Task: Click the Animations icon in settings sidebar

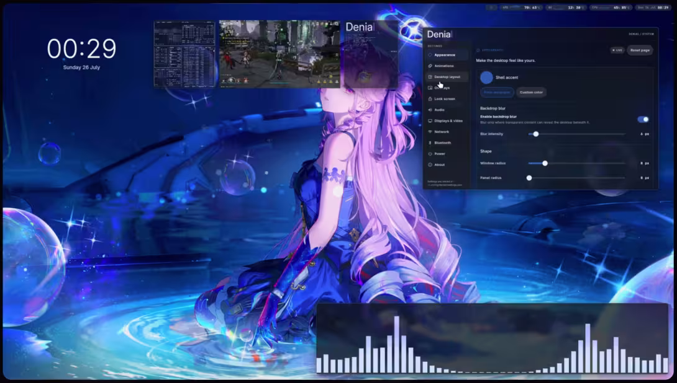Action: pos(430,66)
